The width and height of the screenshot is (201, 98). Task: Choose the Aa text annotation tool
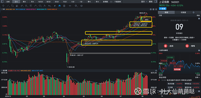49,6
